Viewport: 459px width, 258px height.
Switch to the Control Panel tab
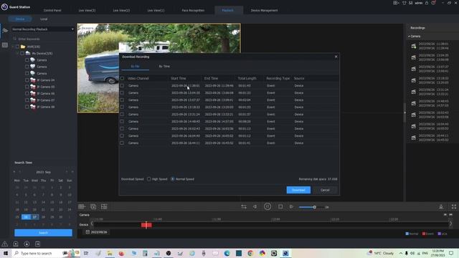[x=52, y=10]
